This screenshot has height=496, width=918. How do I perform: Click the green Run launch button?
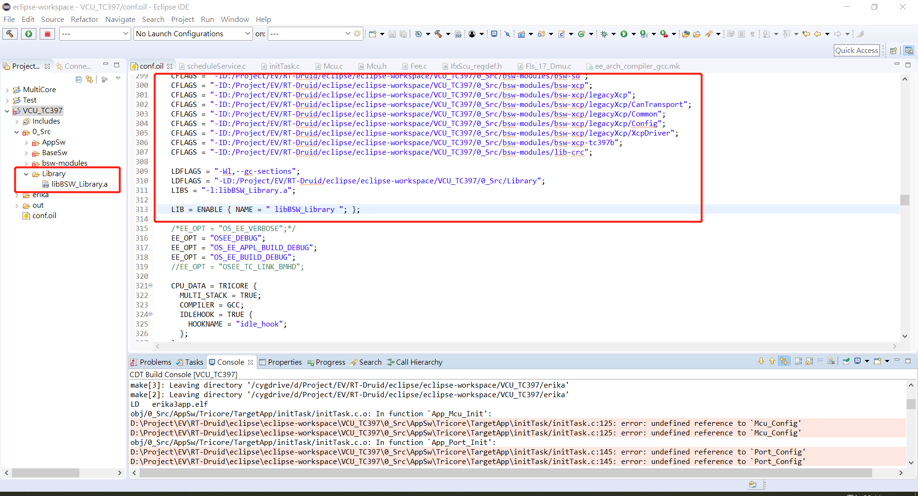(x=29, y=33)
